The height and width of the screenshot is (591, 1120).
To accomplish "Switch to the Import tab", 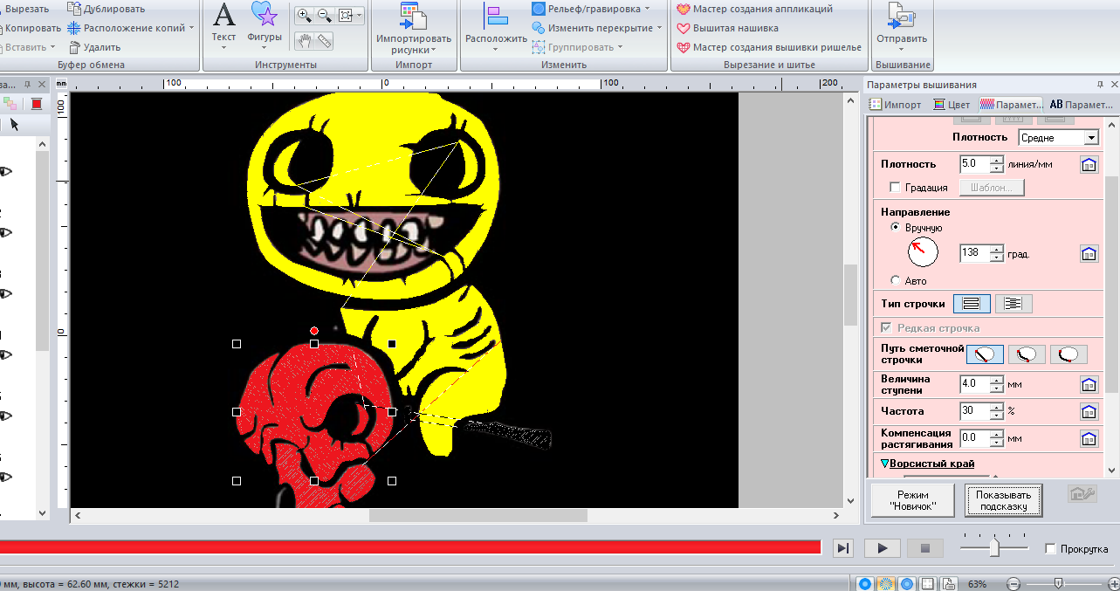I will pyautogui.click(x=894, y=105).
